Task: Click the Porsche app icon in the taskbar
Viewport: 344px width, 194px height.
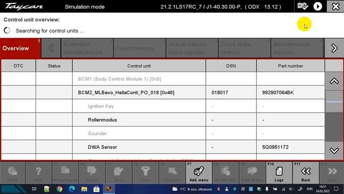Action: pos(109,189)
